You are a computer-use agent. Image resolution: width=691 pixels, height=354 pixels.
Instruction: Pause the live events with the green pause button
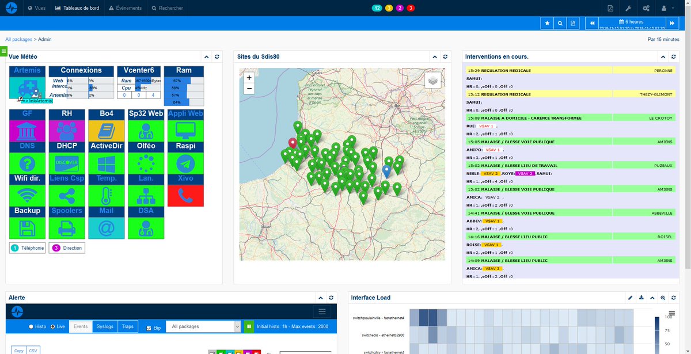tap(248, 326)
